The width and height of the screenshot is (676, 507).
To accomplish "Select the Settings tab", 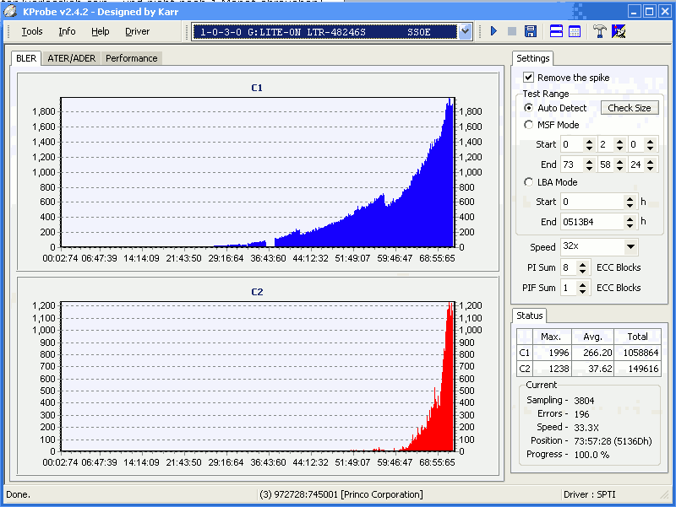I will [x=533, y=58].
